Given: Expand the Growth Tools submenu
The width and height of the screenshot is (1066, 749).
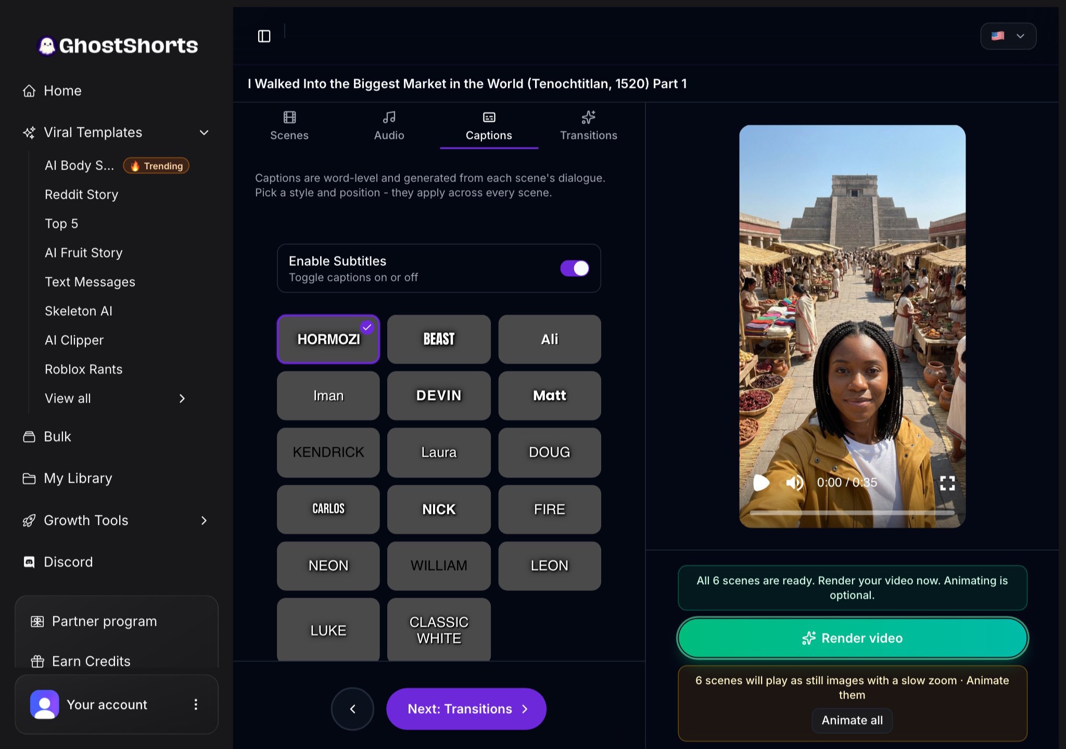Looking at the screenshot, I should pos(204,520).
